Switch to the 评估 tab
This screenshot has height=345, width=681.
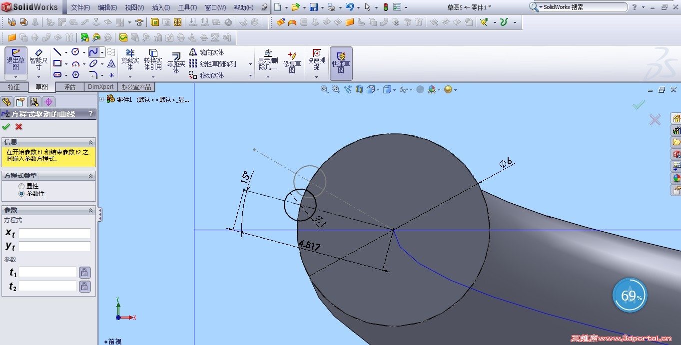click(x=69, y=87)
